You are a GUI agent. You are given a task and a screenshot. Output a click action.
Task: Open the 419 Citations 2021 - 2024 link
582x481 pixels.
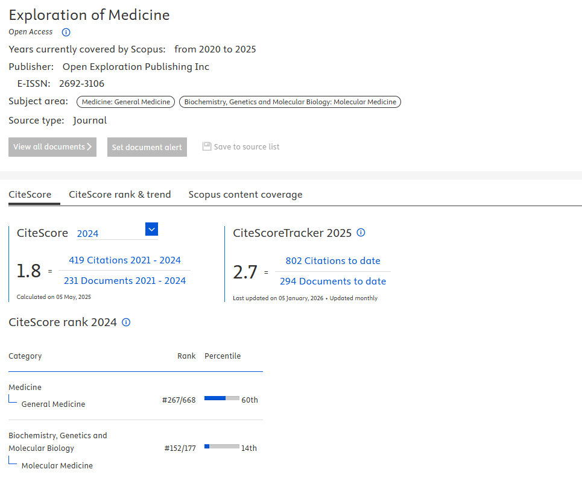click(125, 260)
